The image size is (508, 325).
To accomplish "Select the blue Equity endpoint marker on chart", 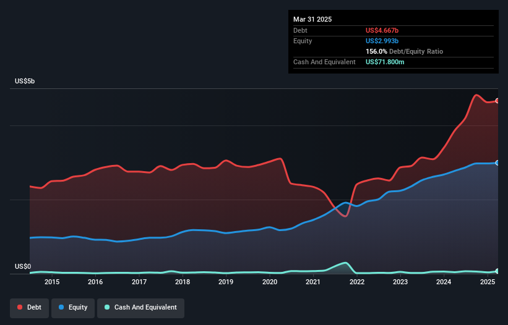I will pos(497,163).
